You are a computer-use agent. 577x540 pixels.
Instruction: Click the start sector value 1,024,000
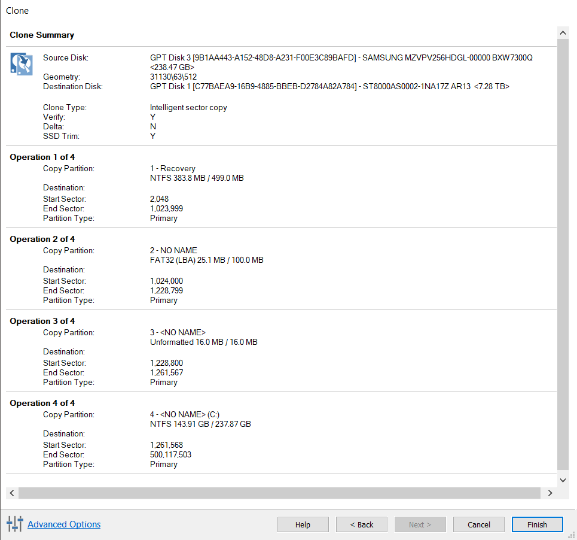[x=166, y=281]
